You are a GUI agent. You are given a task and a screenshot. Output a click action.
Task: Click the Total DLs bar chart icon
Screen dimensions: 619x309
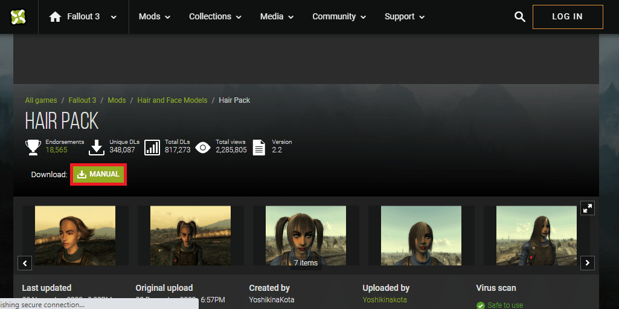point(152,148)
